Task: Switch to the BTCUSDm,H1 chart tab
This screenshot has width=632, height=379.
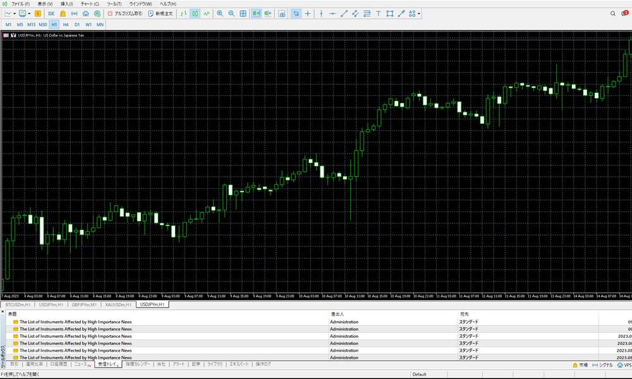Action: coord(18,304)
